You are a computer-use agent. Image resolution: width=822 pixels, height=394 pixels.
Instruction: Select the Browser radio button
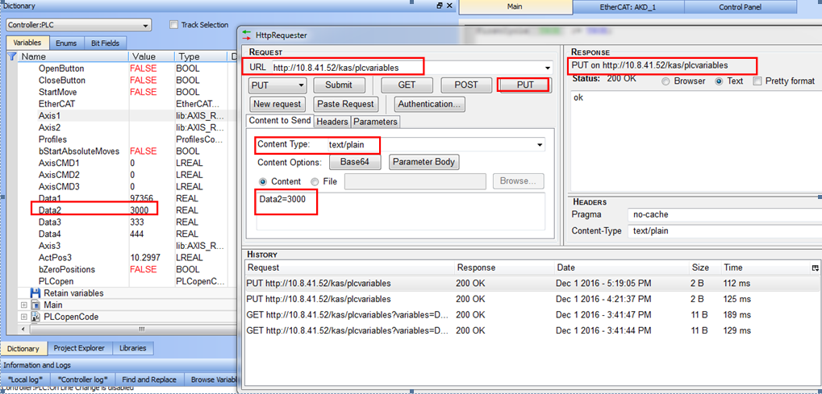pos(666,81)
